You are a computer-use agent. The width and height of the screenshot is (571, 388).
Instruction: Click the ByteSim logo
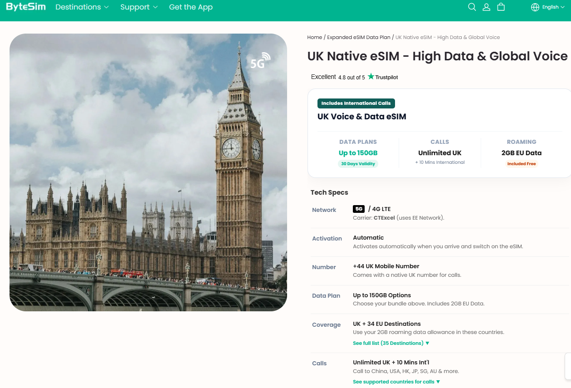coord(26,7)
